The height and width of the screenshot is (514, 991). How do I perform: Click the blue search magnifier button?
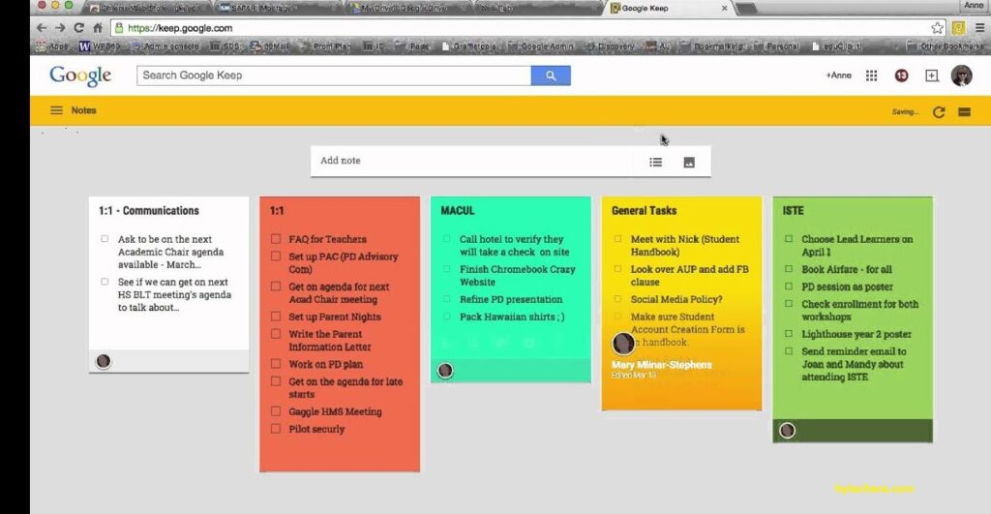[551, 76]
